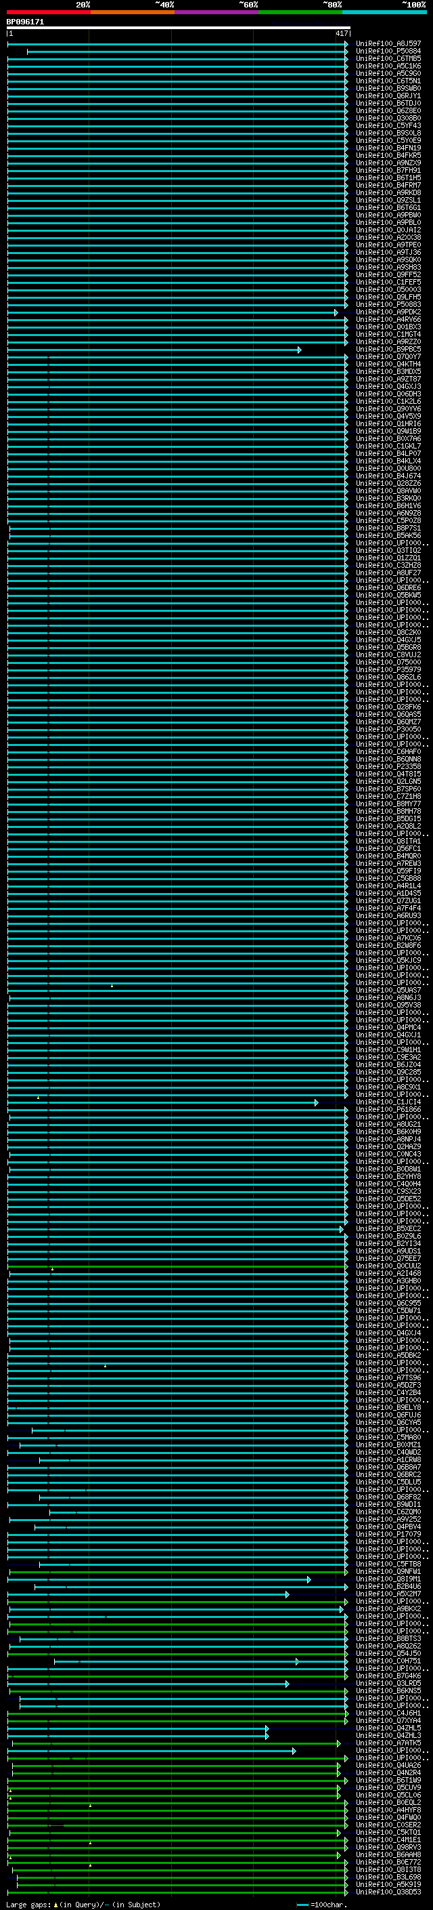
Task: Click the green ~80% legend color bar
Action: click(x=300, y=12)
